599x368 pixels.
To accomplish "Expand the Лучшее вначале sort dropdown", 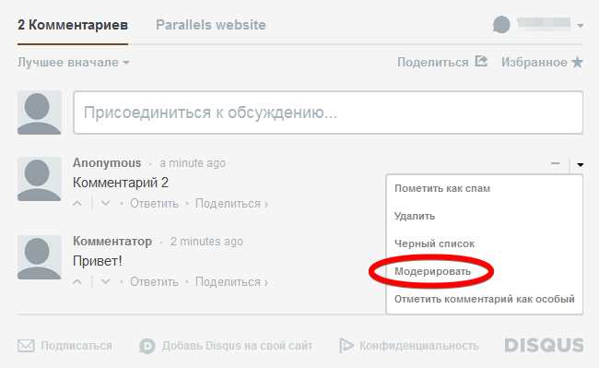I will click(x=74, y=63).
